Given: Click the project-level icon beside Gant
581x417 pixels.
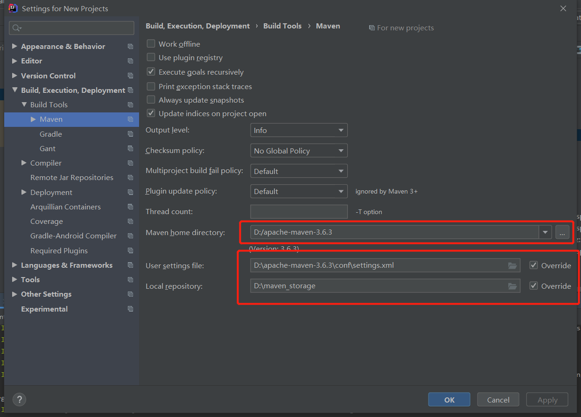Looking at the screenshot, I should pyautogui.click(x=130, y=148).
